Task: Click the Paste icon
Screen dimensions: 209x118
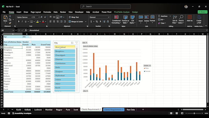Action: [5, 18]
